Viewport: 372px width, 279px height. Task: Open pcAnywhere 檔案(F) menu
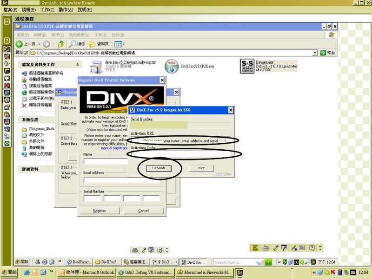pyautogui.click(x=10, y=10)
